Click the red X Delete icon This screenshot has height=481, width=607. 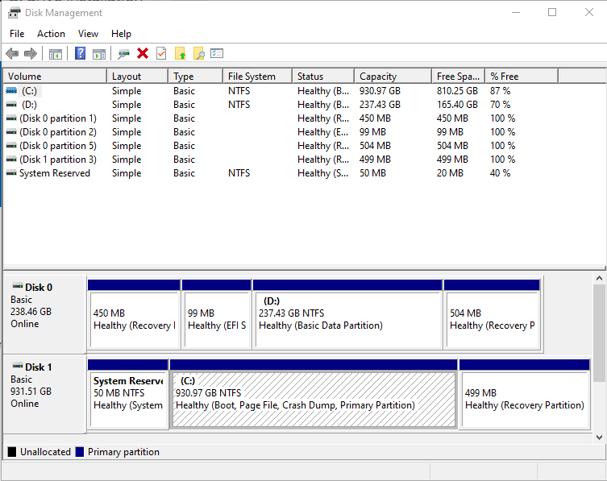[143, 53]
